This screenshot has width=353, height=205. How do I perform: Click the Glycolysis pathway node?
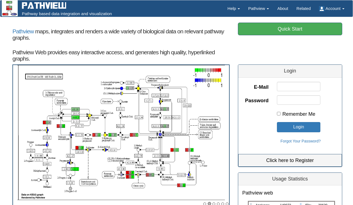107,101
